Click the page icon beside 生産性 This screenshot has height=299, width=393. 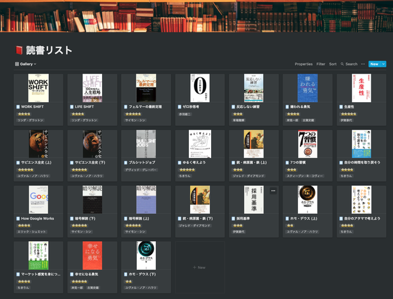pyautogui.click(x=341, y=107)
